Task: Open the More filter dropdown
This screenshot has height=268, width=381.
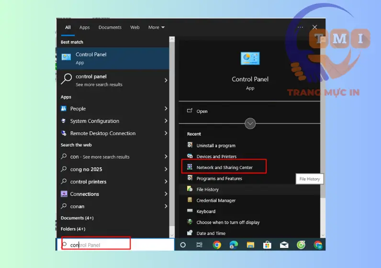Action: (x=156, y=28)
